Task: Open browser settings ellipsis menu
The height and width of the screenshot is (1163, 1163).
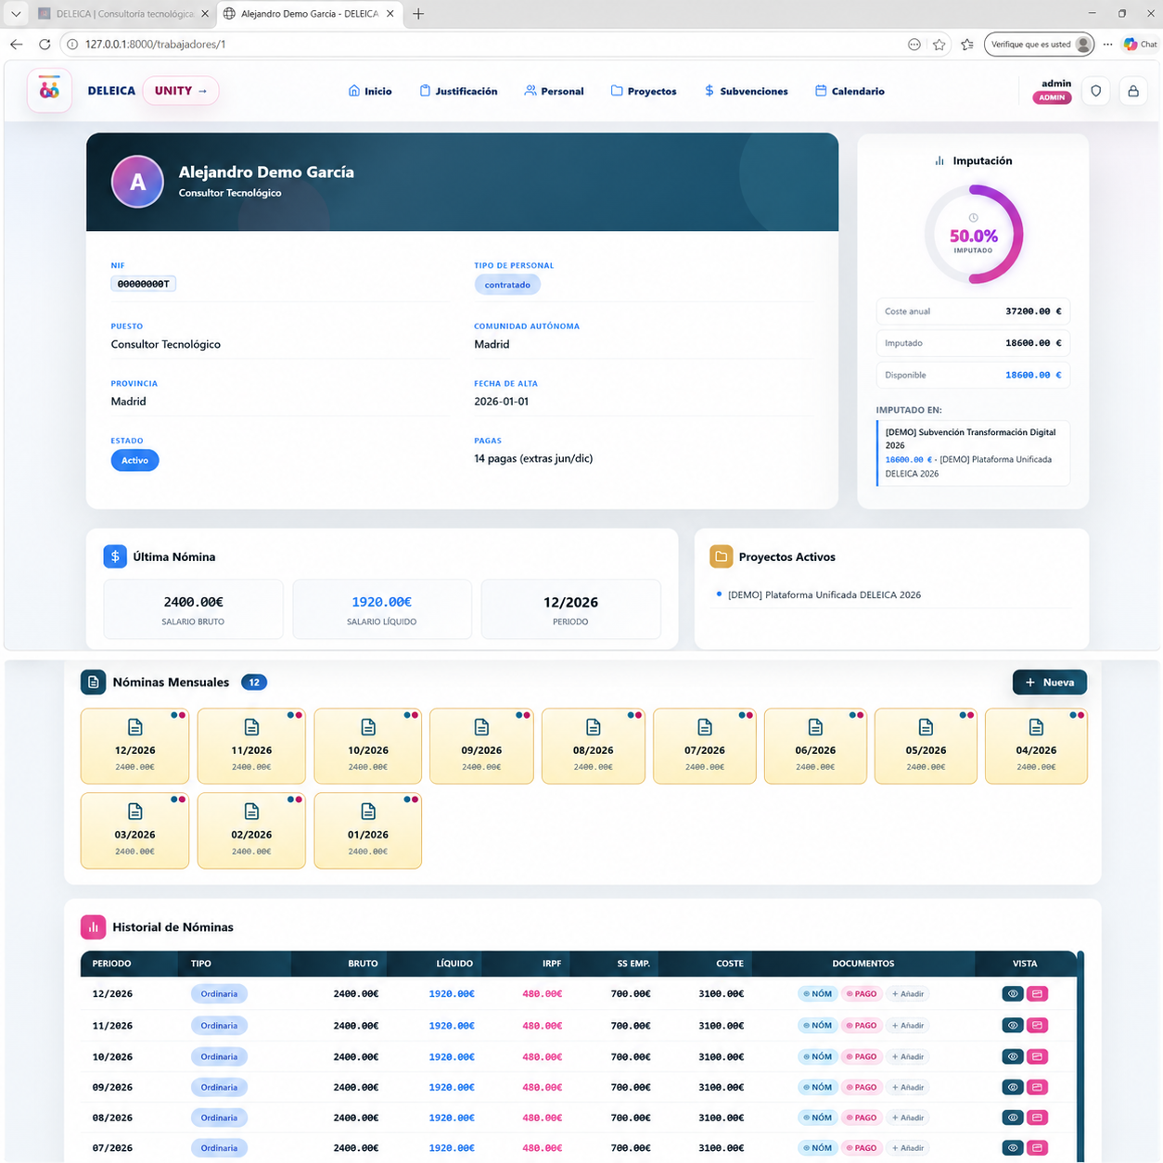Action: coord(1107,44)
